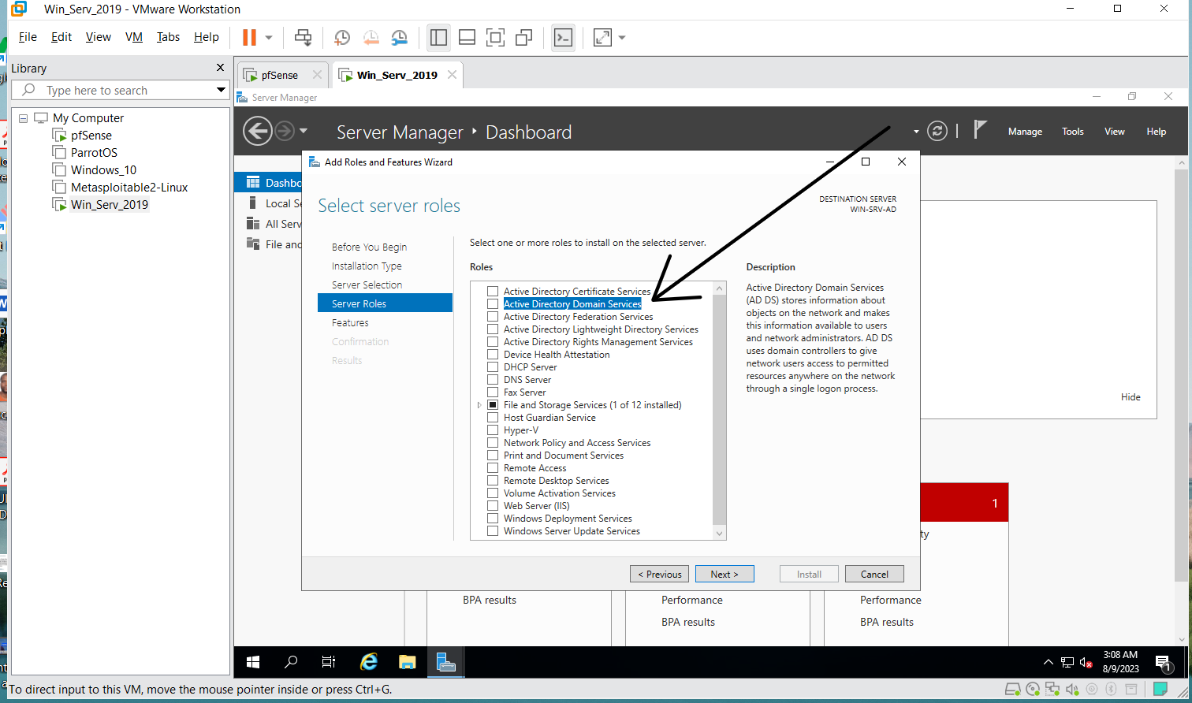This screenshot has width=1192, height=703.
Task: Enable the DHCP Server role checkbox
Action: [493, 367]
